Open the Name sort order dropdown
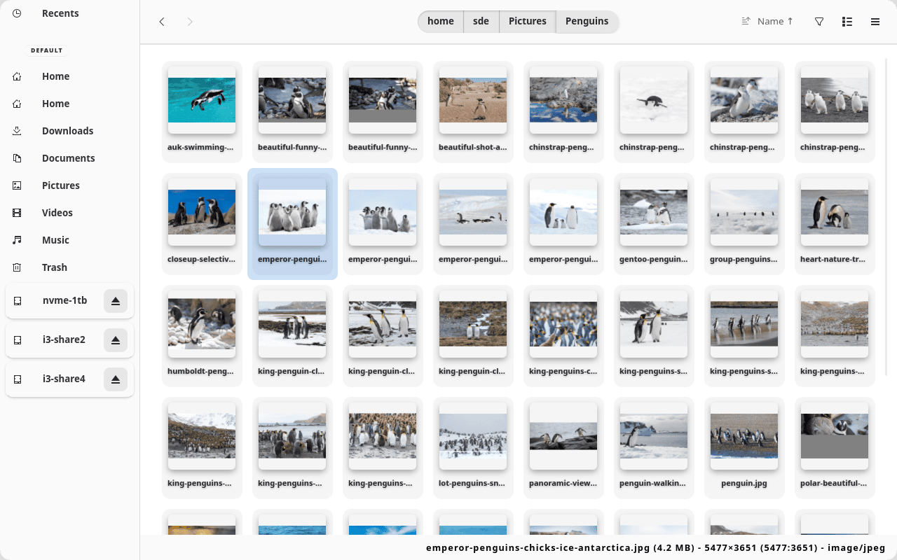 767,22
